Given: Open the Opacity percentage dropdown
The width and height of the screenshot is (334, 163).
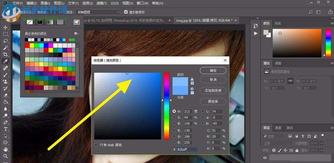Looking at the screenshot, I should (x=322, y=143).
